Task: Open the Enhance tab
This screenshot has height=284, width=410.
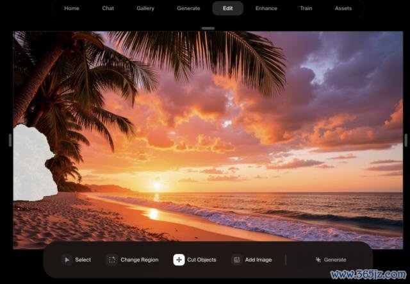Action: pos(266,8)
